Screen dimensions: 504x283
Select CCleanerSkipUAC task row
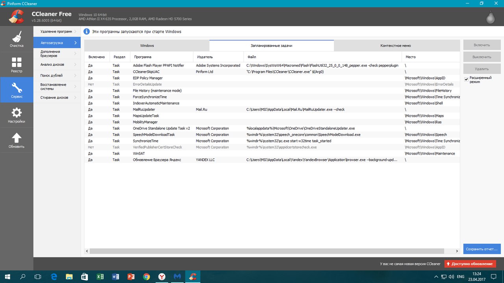pyautogui.click(x=272, y=72)
